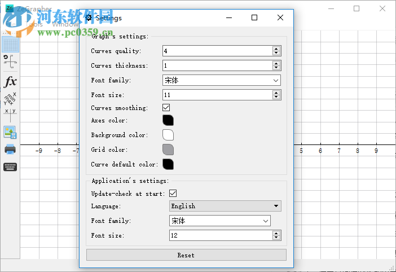Screen dimensions: 396x272
Task: Increase application Font size value 12
Action: [x=276, y=233]
